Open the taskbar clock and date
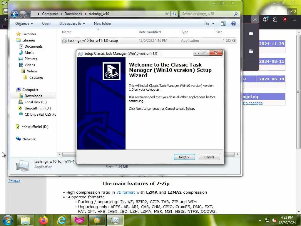301x226 pixels. pyautogui.click(x=287, y=220)
